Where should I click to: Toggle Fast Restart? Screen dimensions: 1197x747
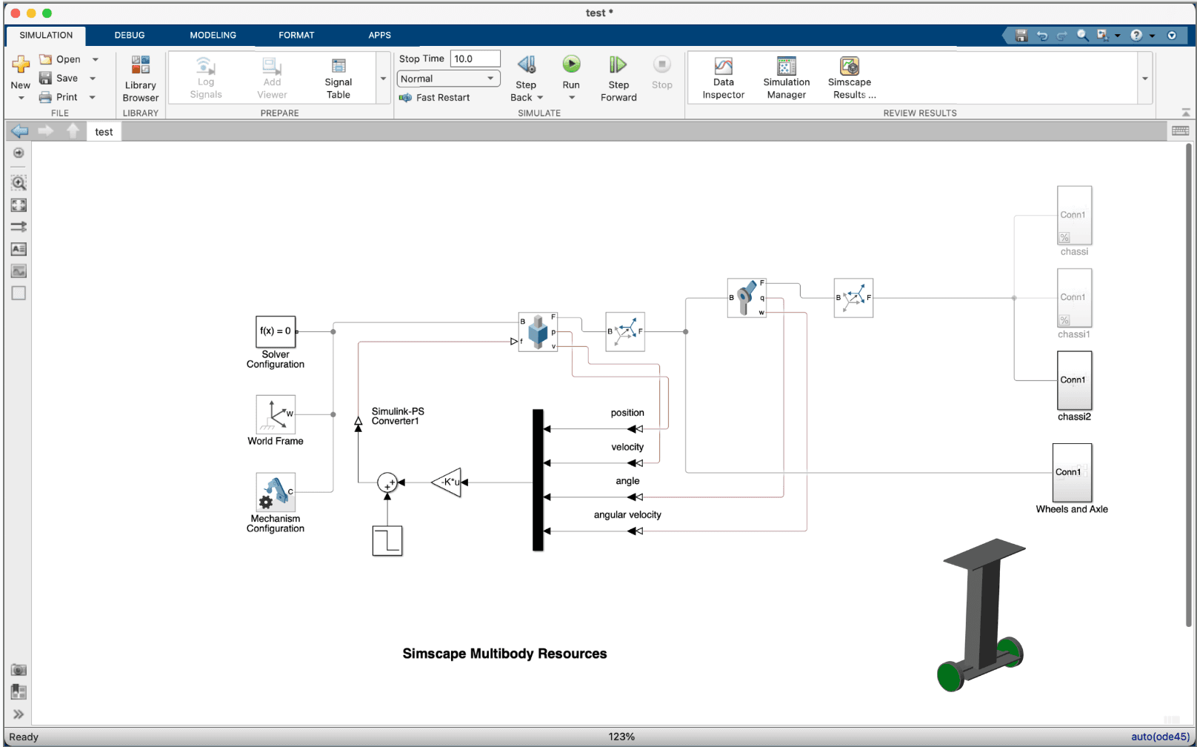point(435,97)
